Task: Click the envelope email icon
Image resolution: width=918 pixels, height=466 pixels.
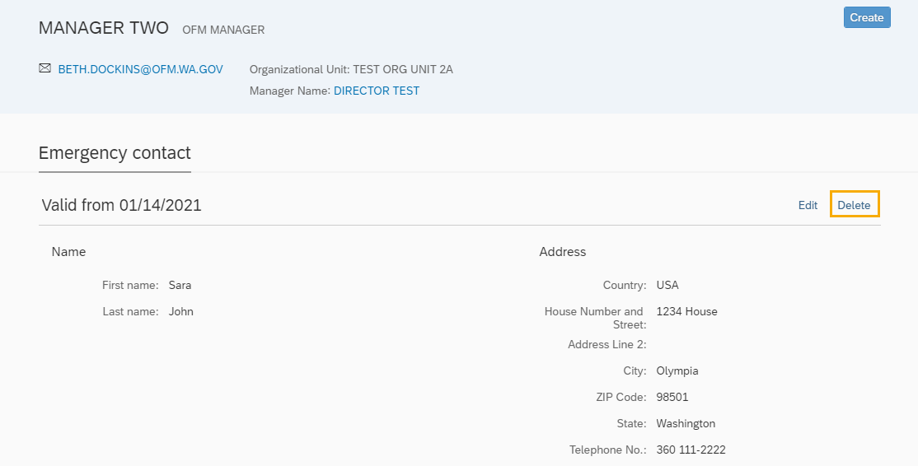Action: [x=44, y=68]
